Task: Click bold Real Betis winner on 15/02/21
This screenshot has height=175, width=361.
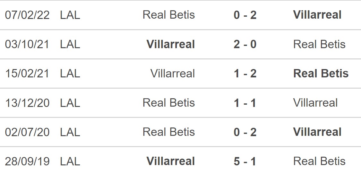Action: (x=321, y=74)
